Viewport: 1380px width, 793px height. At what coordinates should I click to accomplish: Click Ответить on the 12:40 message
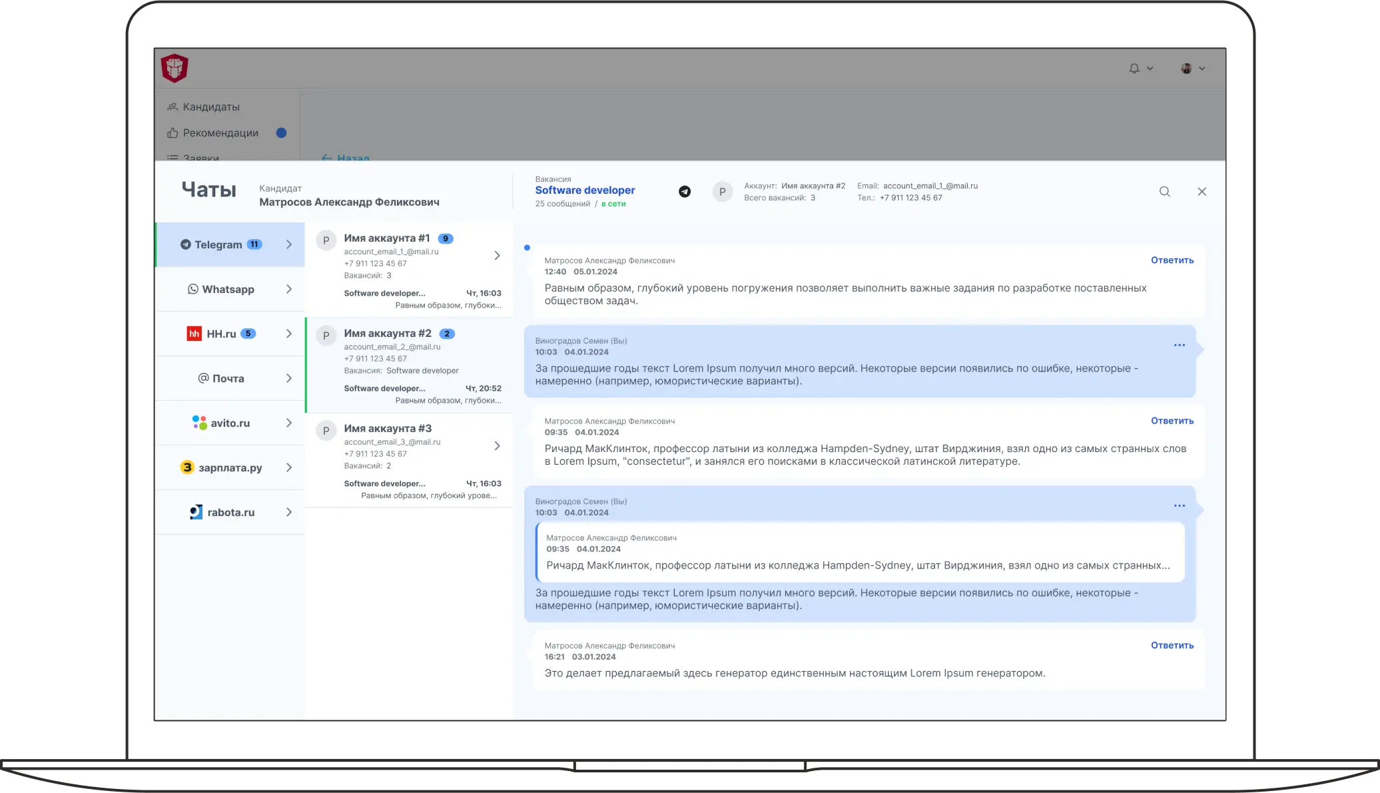point(1172,260)
